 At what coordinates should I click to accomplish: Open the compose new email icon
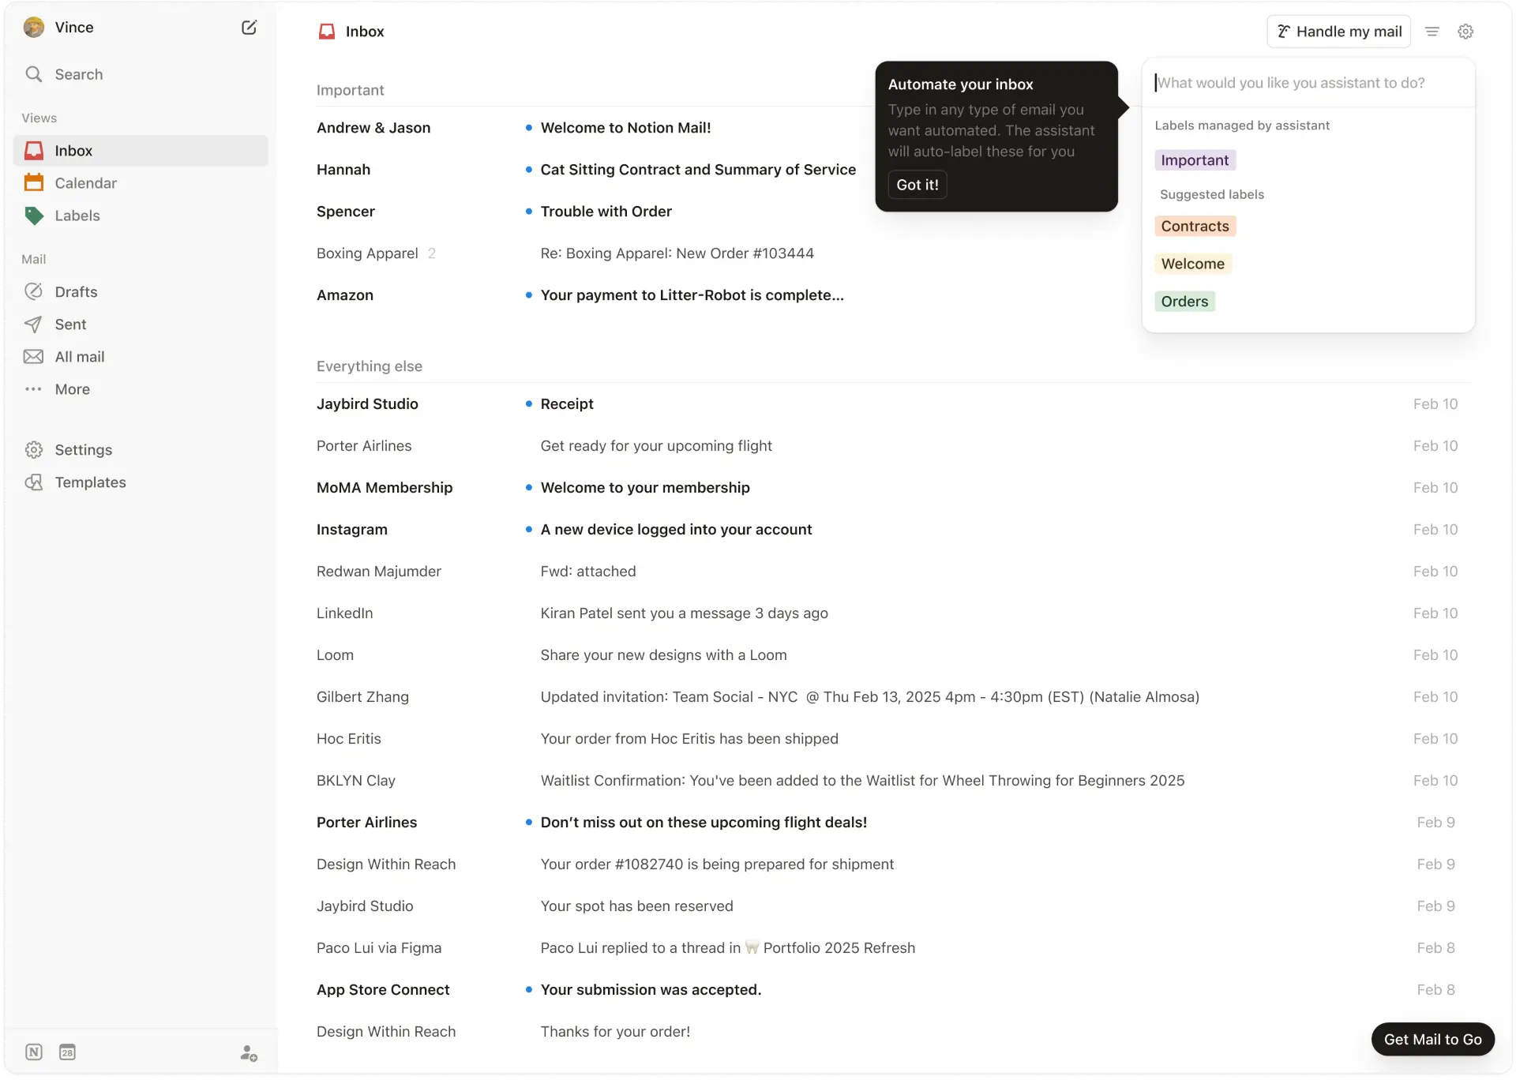coord(249,27)
